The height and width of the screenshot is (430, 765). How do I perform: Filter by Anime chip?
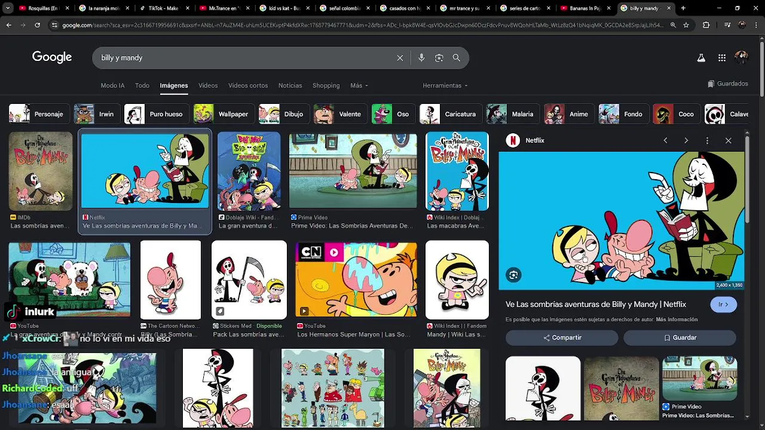coord(568,114)
